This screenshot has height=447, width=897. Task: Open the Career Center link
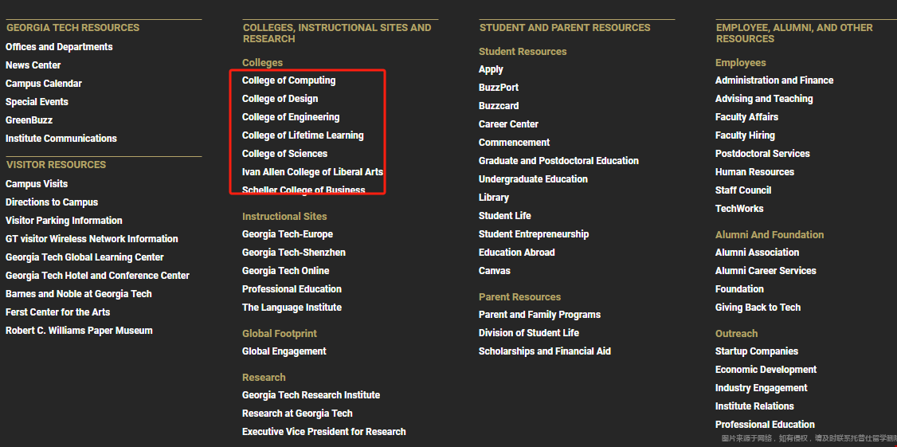[508, 124]
